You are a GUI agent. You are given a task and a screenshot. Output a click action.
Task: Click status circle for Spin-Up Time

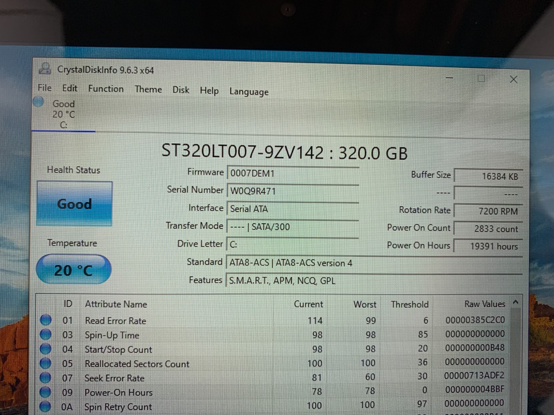46,334
